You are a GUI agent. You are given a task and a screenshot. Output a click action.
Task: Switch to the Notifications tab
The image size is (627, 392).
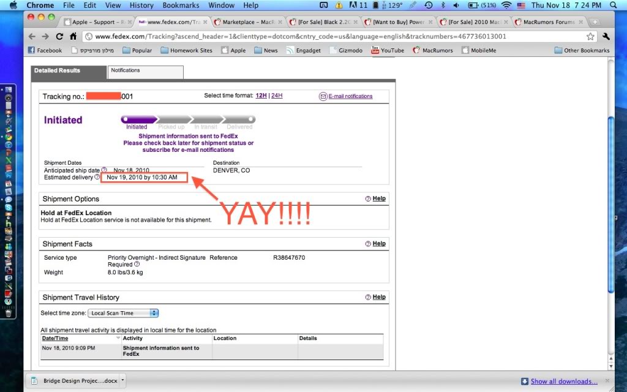(x=146, y=72)
